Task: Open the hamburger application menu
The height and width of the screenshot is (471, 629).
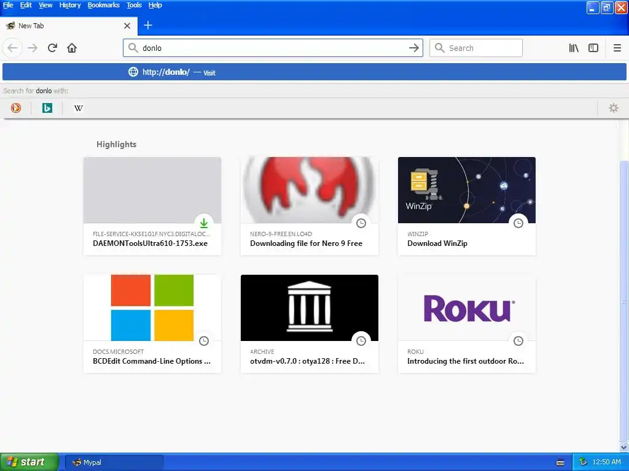Action: pyautogui.click(x=617, y=48)
